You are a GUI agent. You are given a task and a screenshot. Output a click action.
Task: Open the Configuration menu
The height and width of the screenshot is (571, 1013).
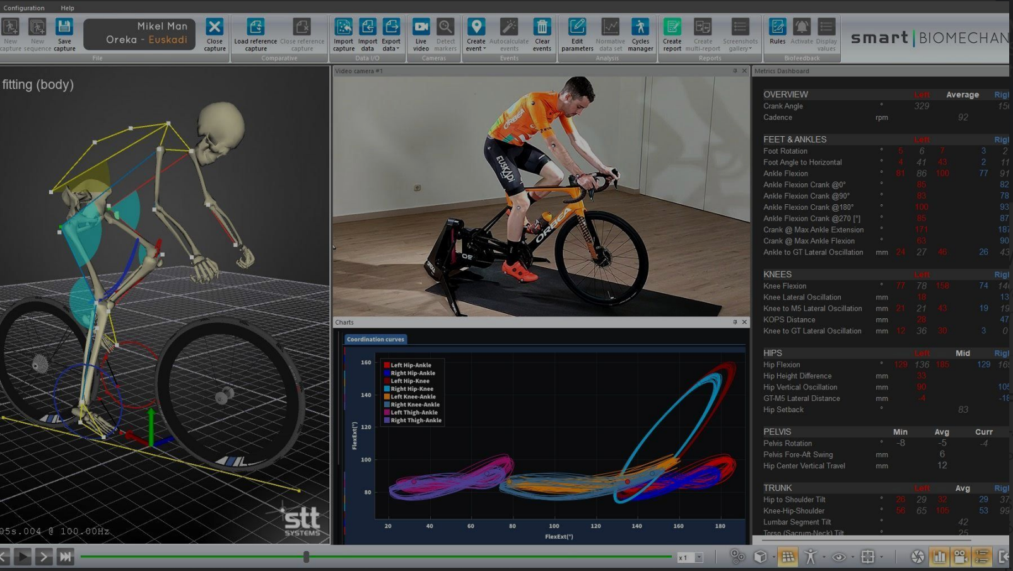tap(24, 8)
